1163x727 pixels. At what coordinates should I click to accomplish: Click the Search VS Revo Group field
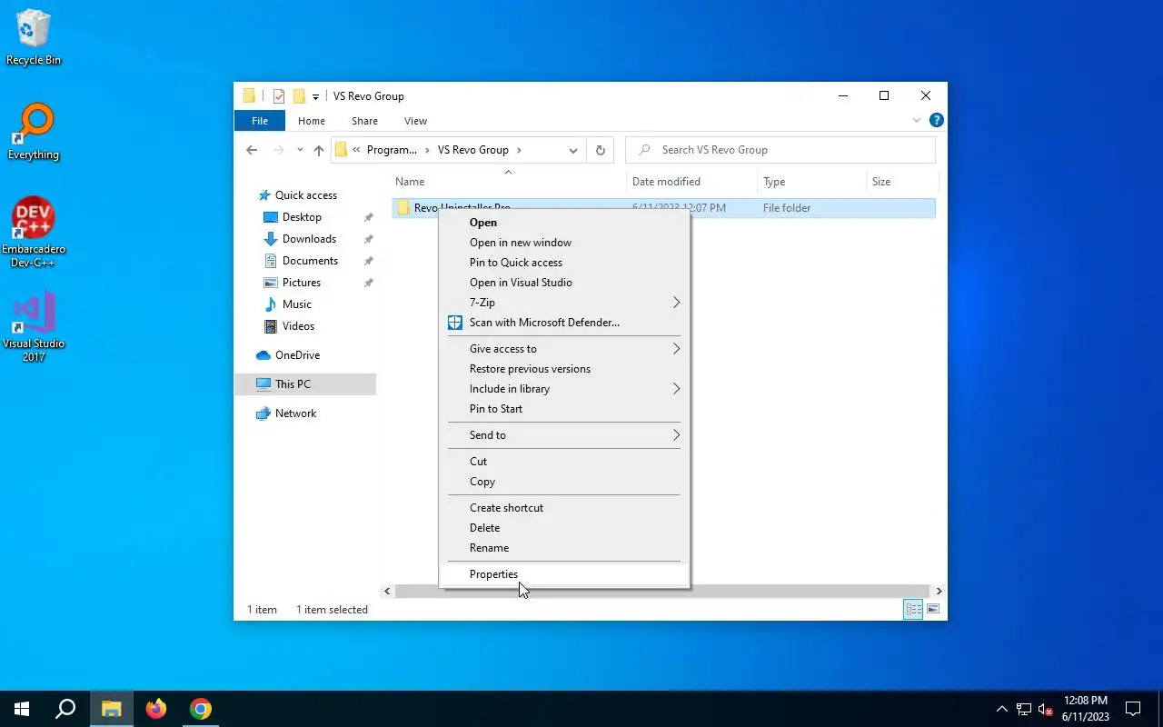[x=780, y=150]
